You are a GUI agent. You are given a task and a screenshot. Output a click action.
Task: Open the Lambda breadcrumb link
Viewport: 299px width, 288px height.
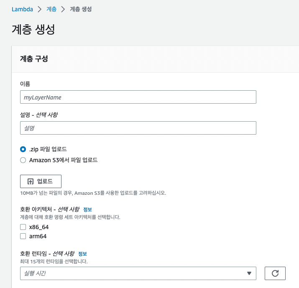point(22,9)
